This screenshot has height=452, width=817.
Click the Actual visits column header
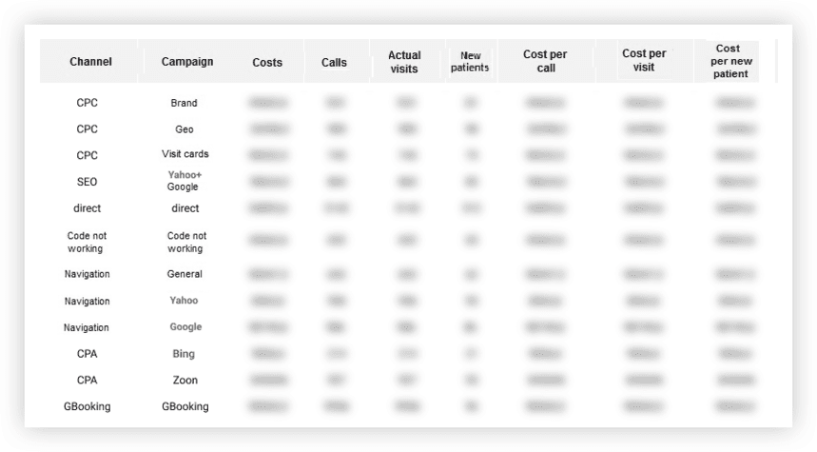click(404, 62)
